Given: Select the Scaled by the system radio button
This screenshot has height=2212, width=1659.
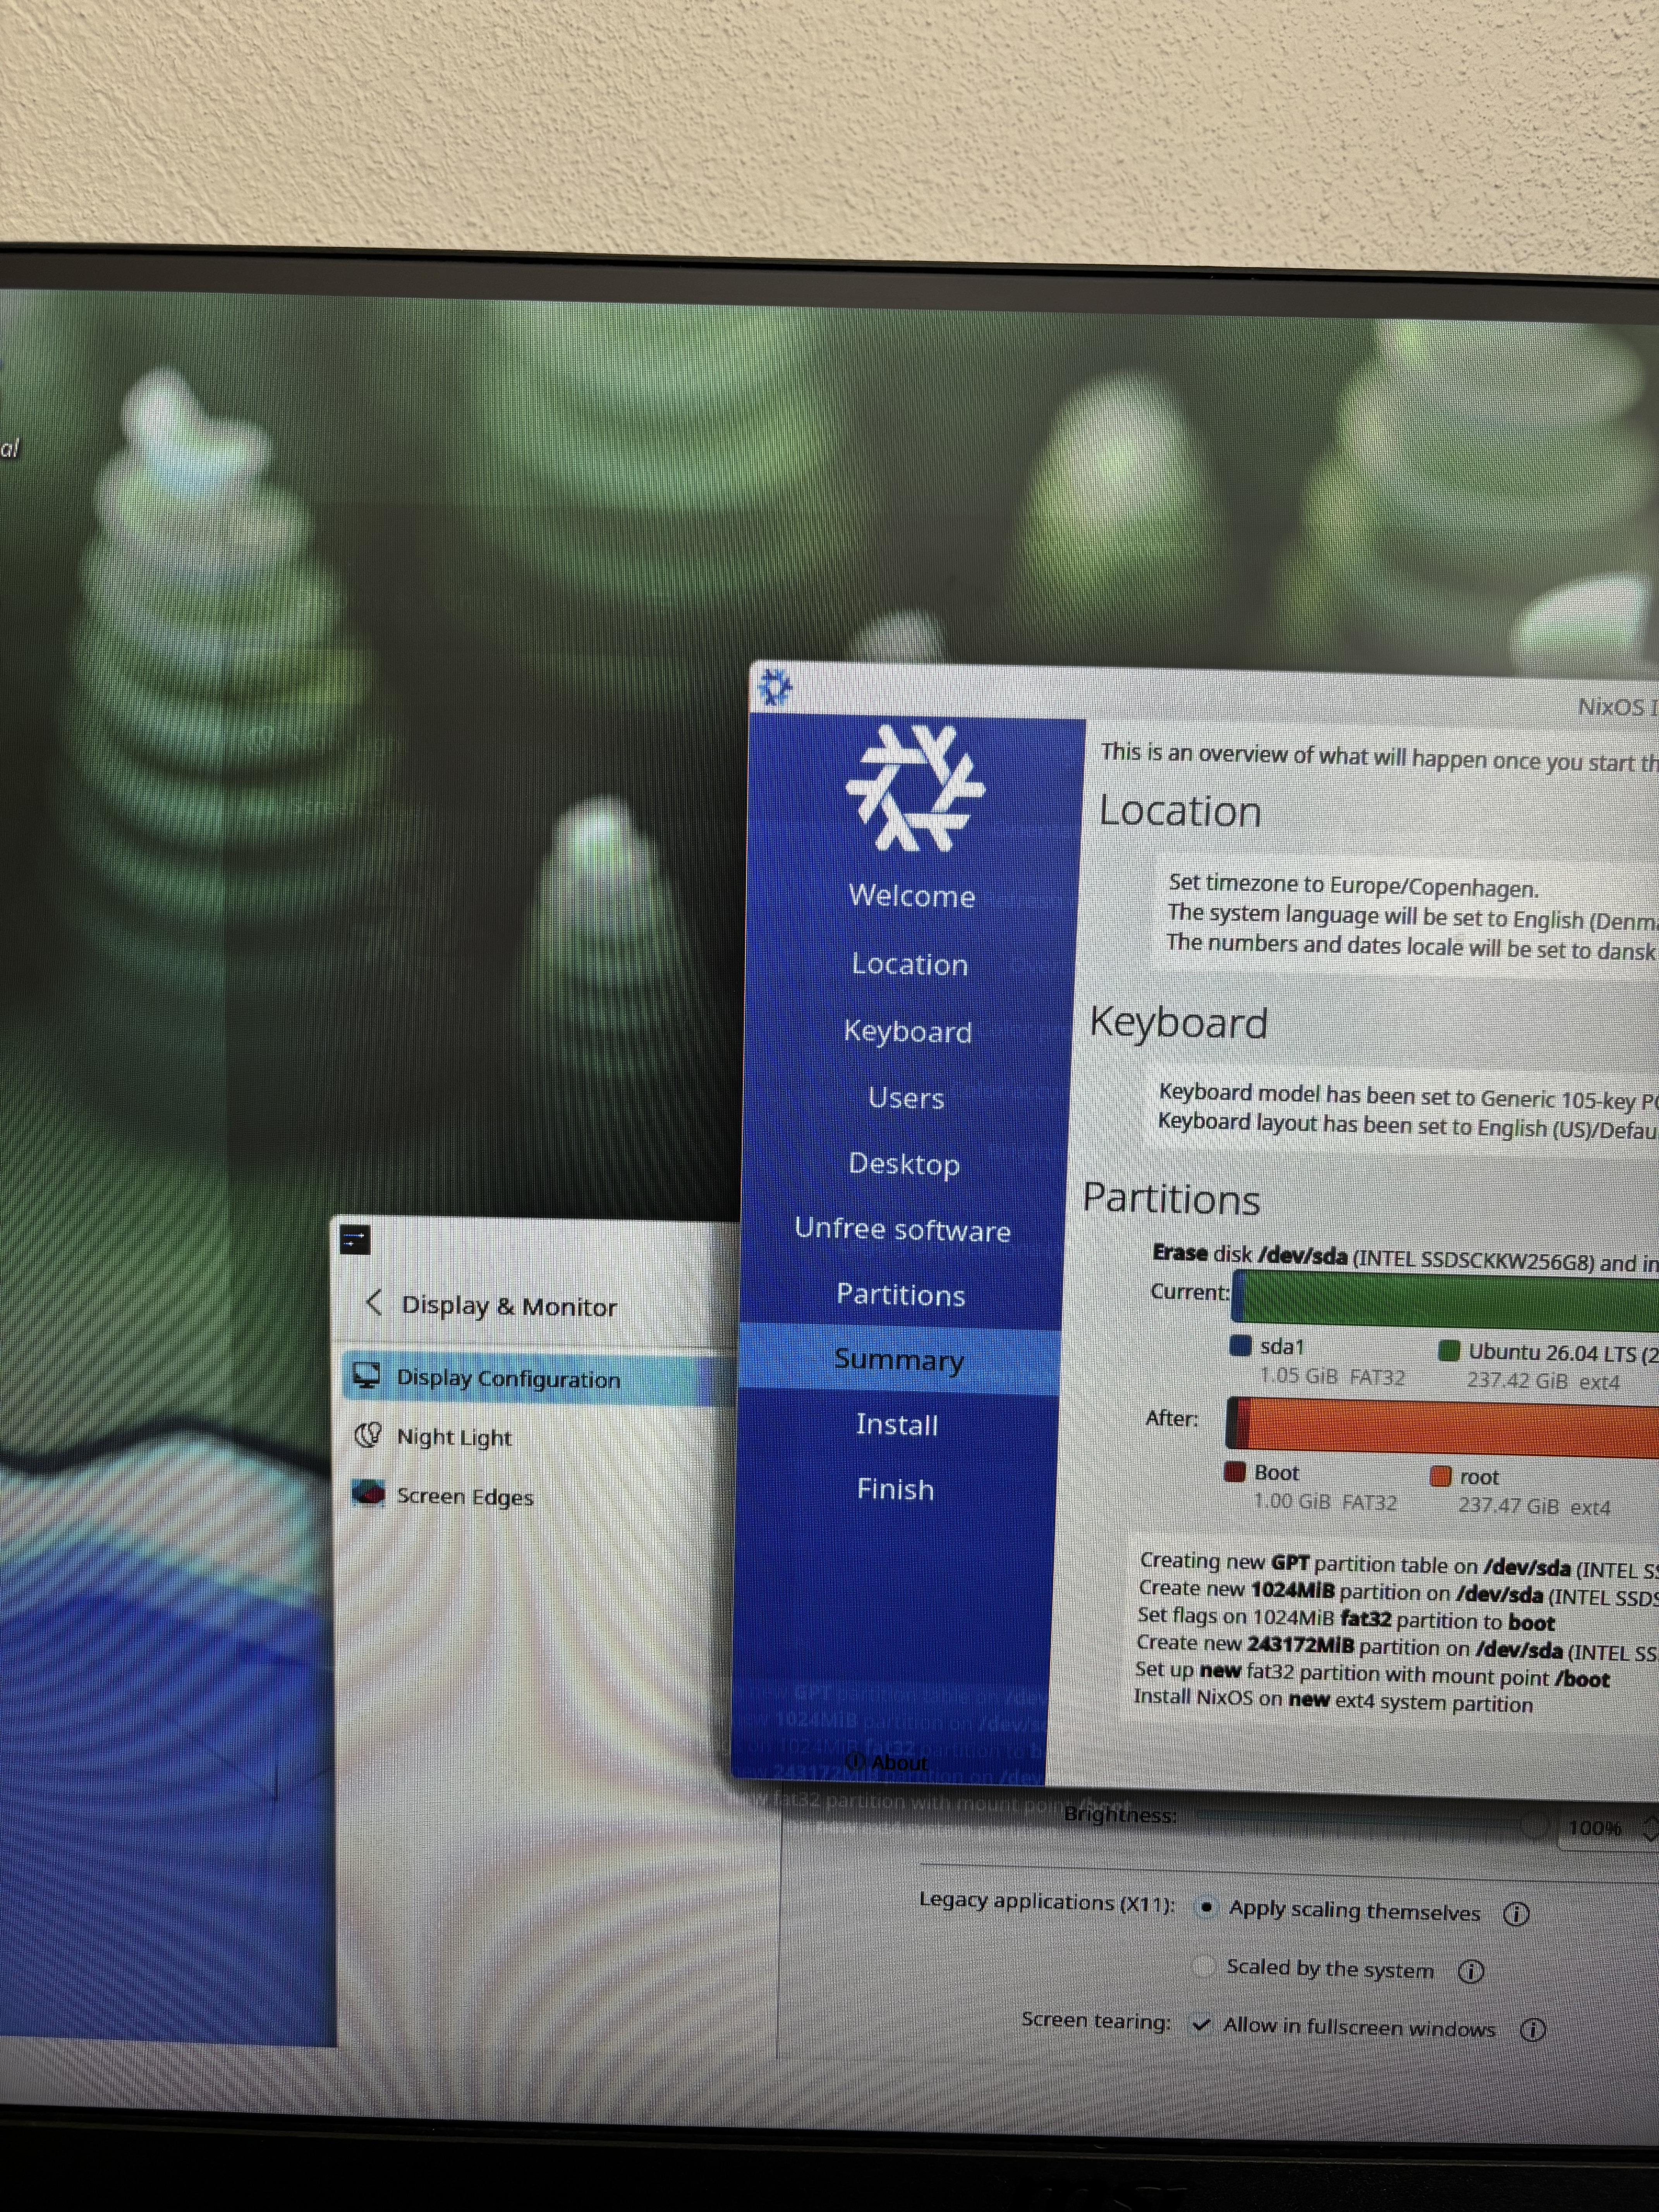Looking at the screenshot, I should coord(1204,1966).
